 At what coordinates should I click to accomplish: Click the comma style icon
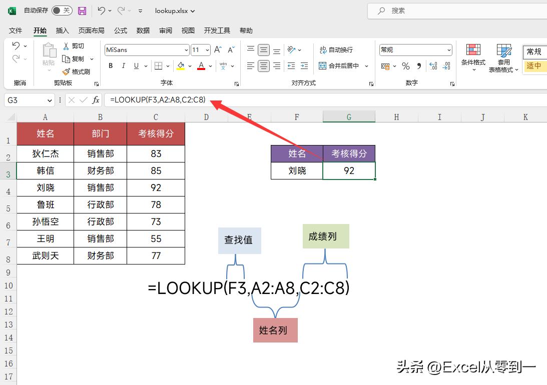pyautogui.click(x=419, y=66)
